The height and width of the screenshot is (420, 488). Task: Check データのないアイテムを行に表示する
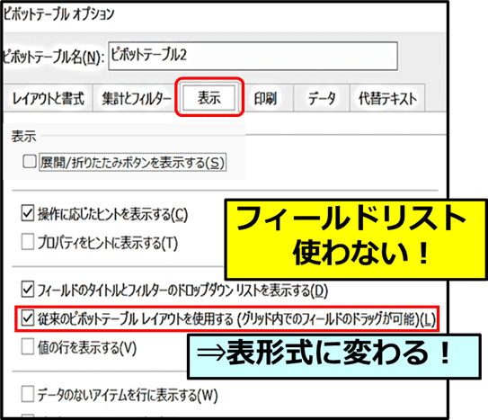[x=28, y=395]
